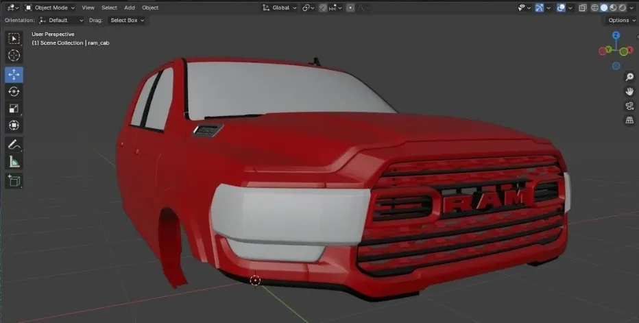Switch to wireframe viewport shading
The image size is (639, 323).
point(595,8)
